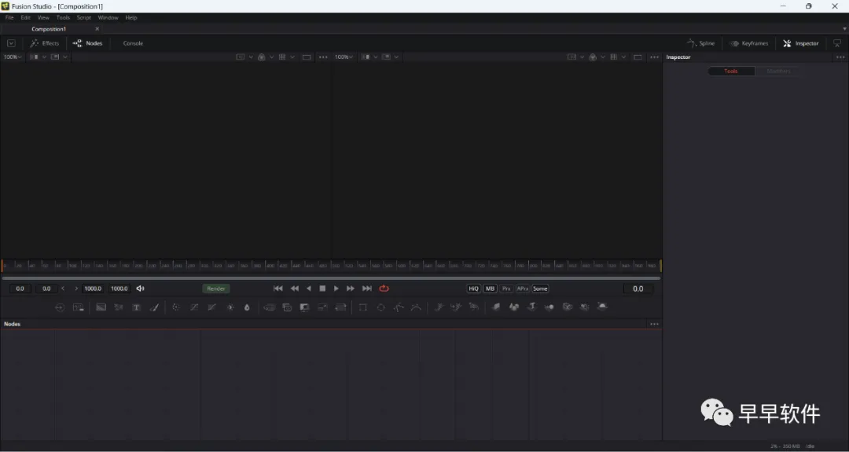Open Inspector panel three-dots options

point(840,57)
